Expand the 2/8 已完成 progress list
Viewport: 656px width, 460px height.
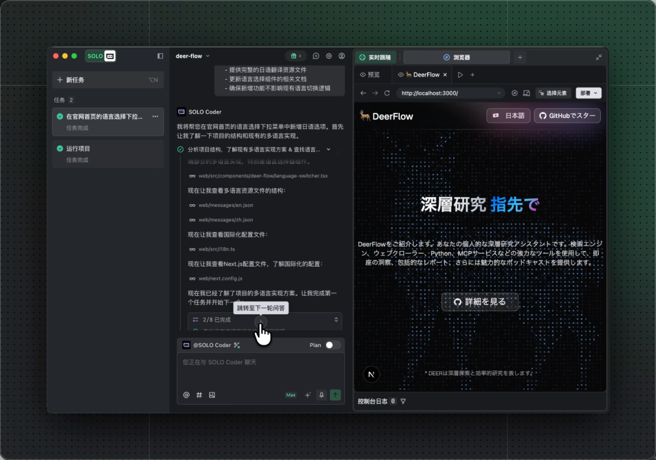[x=336, y=320]
